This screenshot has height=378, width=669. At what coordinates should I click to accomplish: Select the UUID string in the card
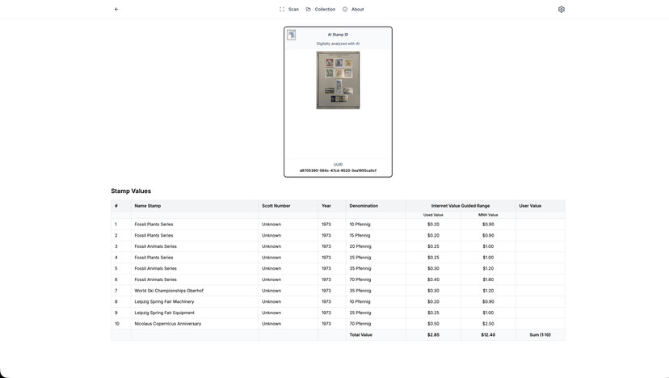[x=338, y=170]
